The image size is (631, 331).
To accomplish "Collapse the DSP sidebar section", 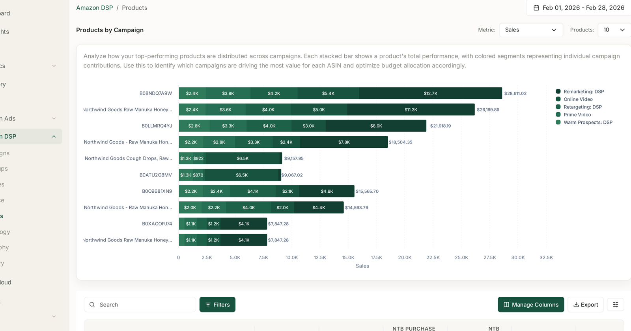I will 54,136.
